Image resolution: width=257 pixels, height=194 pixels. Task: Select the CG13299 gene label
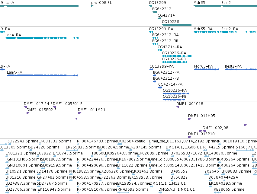click(x=157, y=3)
